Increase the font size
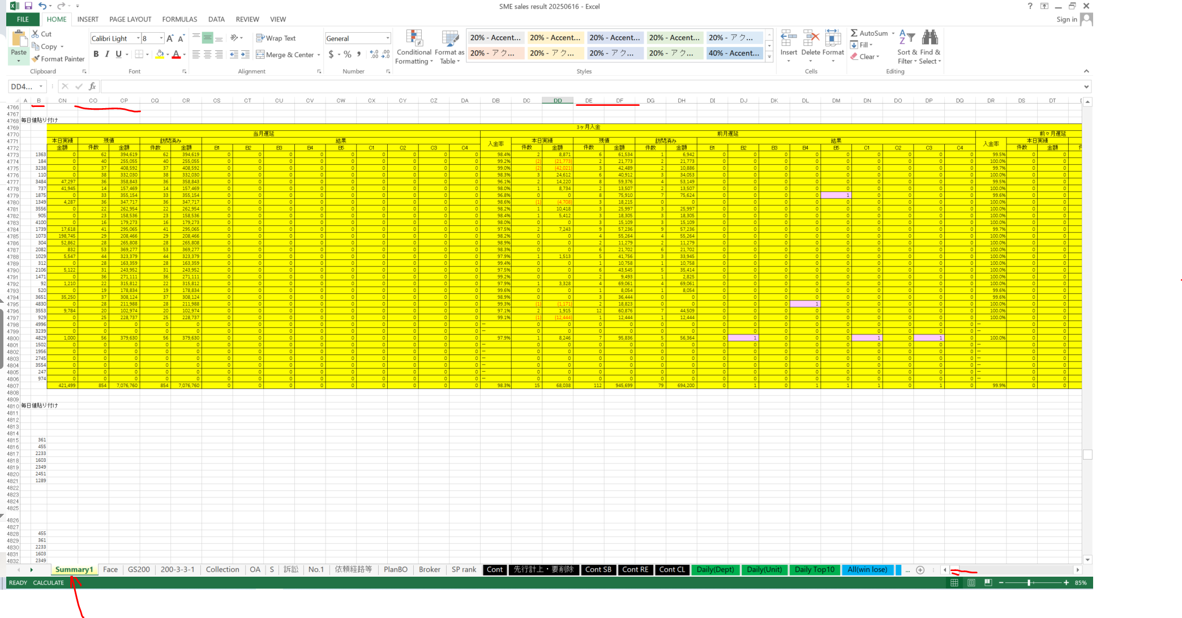 click(170, 38)
